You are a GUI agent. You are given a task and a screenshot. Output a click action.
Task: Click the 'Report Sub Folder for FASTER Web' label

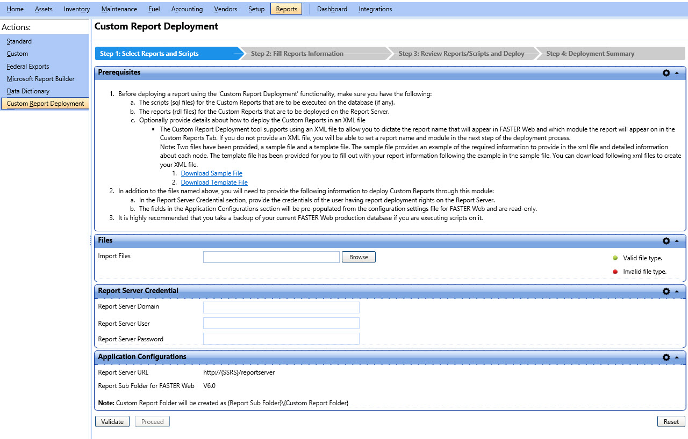point(146,386)
